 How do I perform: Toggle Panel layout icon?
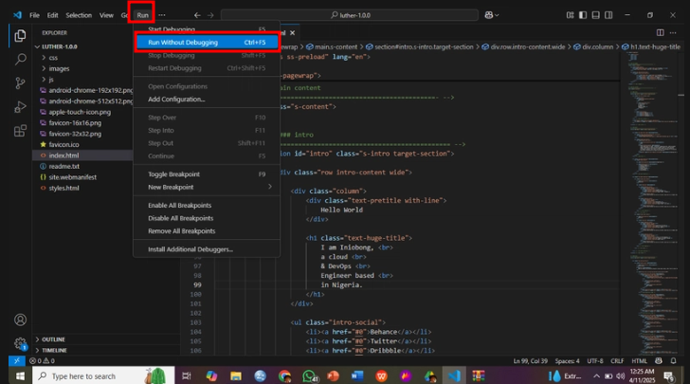tap(595, 15)
